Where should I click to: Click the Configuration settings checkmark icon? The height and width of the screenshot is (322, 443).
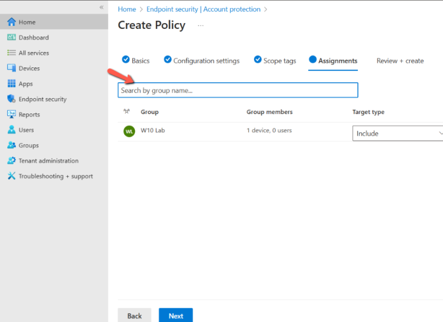[x=168, y=60]
